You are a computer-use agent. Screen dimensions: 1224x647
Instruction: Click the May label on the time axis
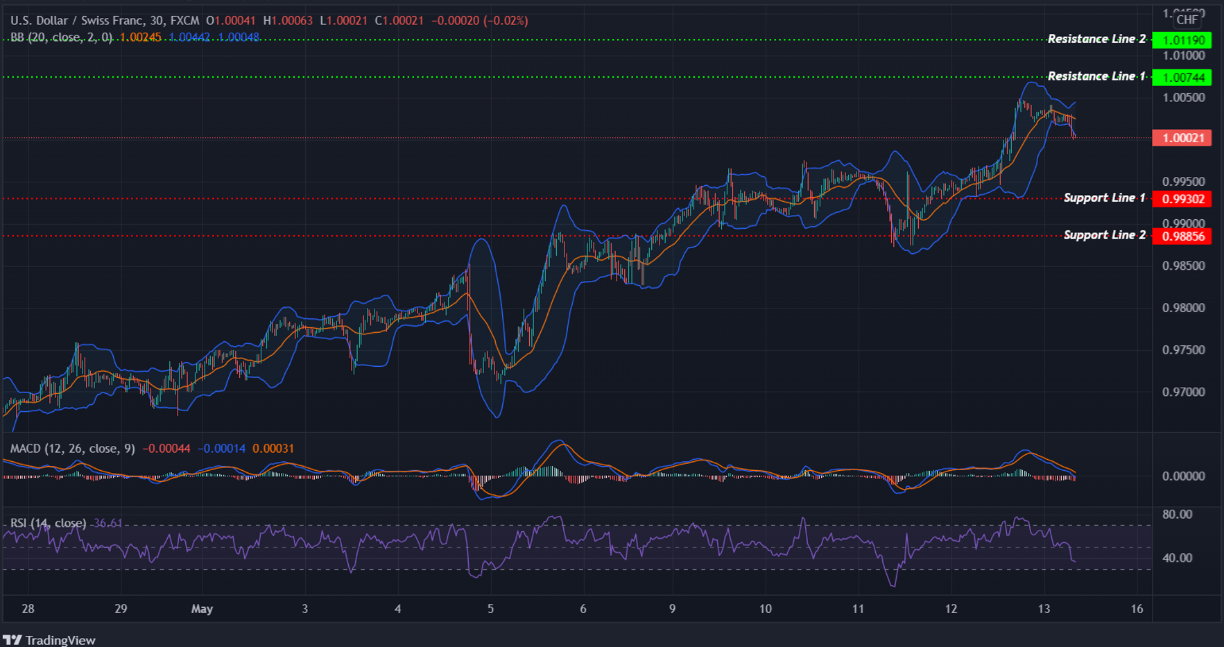[x=202, y=608]
